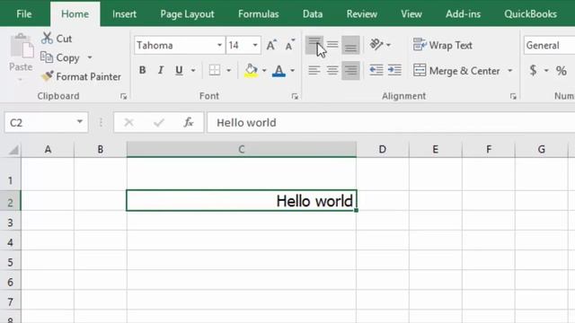Click the formula bar Enter checkmark icon
Screen dimensions: 575x323
[x=159, y=122]
